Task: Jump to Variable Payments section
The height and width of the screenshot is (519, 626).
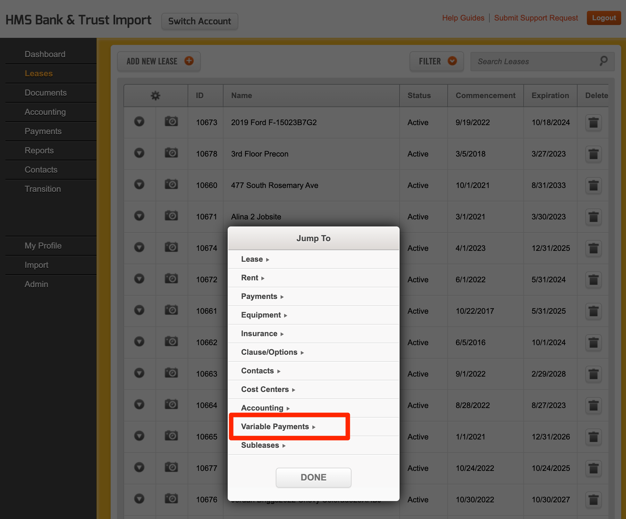Action: coord(314,427)
